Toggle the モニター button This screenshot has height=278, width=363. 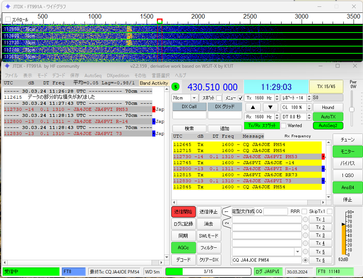tap(347, 151)
